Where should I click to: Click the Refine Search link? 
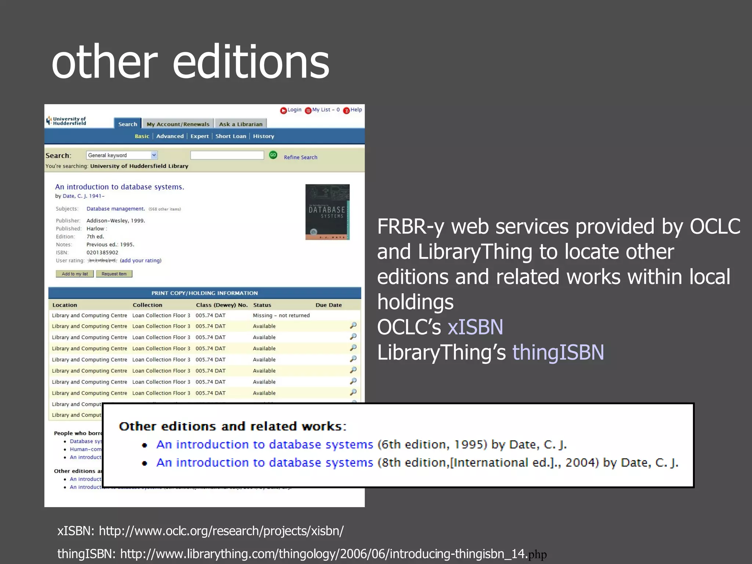click(300, 157)
